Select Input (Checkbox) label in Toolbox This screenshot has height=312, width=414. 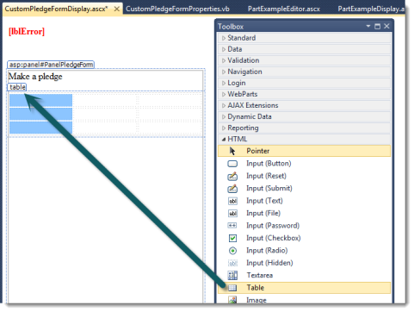click(274, 238)
